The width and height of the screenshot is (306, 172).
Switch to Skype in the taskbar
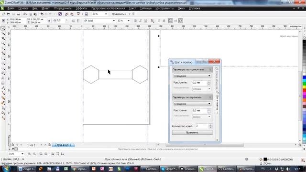pyautogui.click(x=169, y=169)
